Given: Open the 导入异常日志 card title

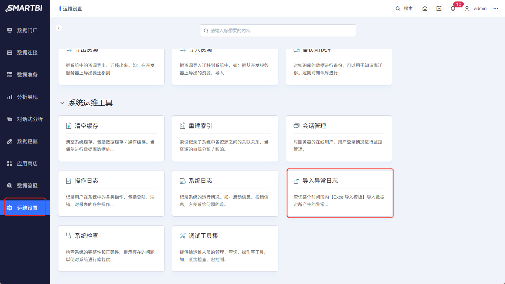Looking at the screenshot, I should pyautogui.click(x=320, y=181).
